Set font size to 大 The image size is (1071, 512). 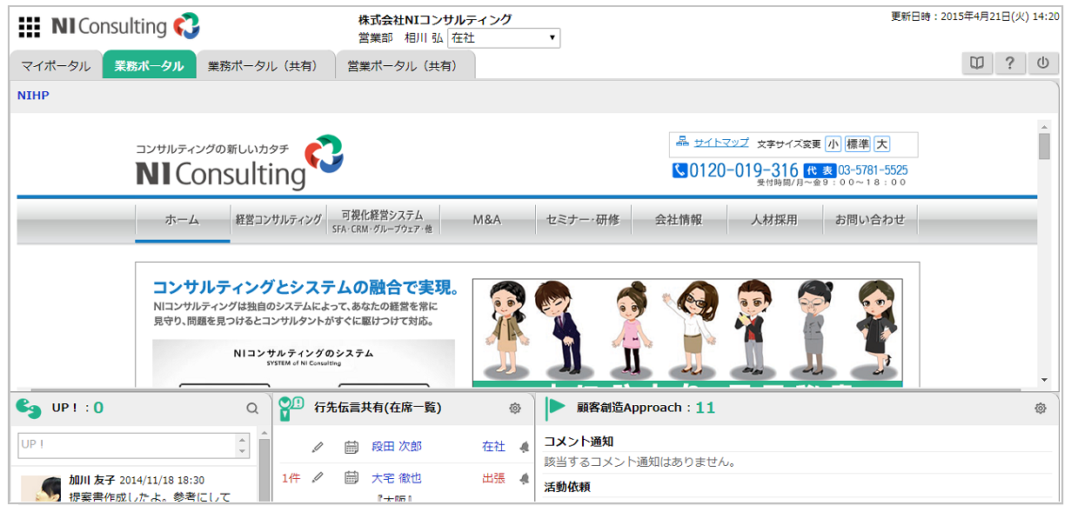(881, 143)
